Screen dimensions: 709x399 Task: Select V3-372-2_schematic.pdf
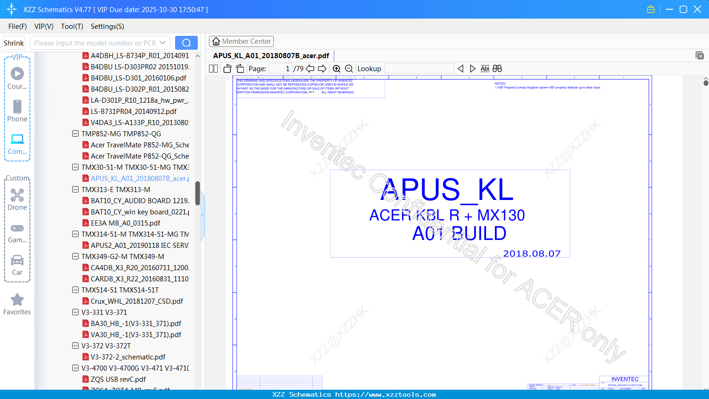[124, 357]
